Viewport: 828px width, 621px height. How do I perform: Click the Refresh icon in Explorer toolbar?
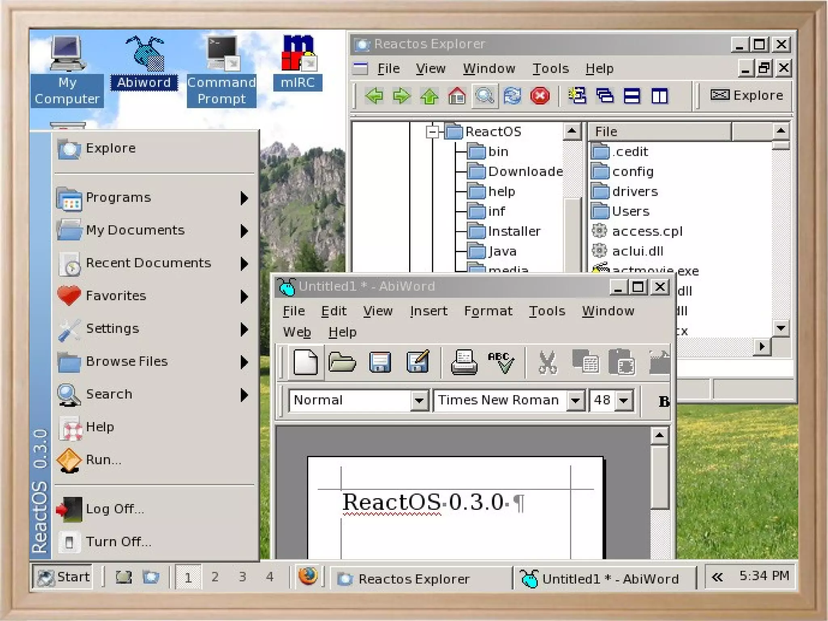(512, 96)
